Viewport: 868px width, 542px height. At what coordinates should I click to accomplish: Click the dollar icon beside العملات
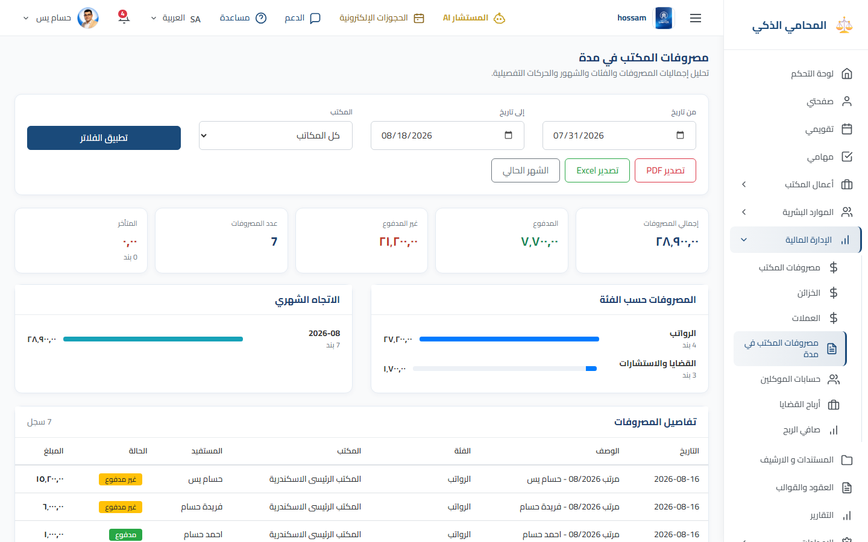[x=834, y=318]
